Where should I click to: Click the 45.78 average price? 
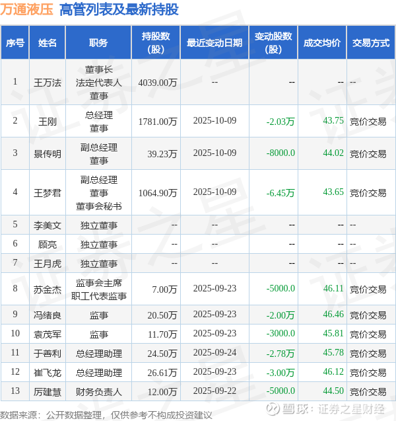tap(333, 352)
